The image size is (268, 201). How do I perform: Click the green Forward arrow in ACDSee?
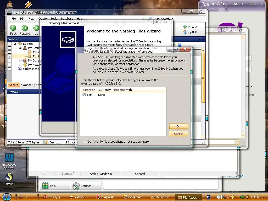(25, 28)
